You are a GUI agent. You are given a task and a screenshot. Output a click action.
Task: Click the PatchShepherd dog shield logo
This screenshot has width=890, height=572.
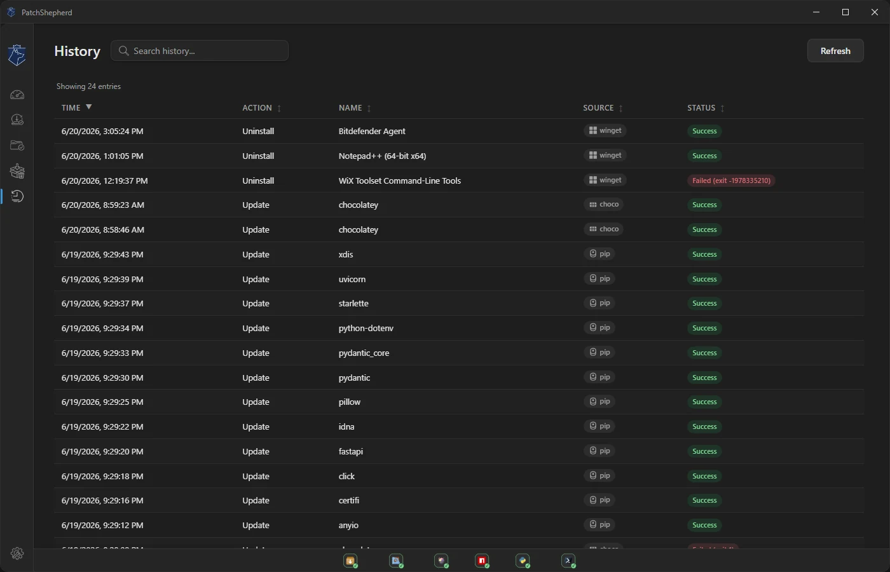(x=17, y=55)
